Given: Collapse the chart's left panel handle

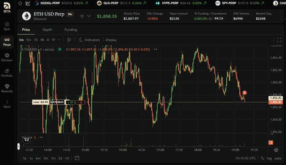Looking at the screenshot, I should pos(19,146).
